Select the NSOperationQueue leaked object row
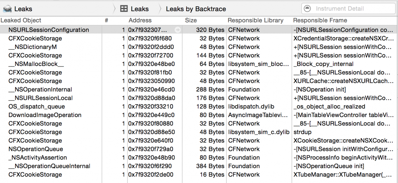This screenshot has width=398, height=183. point(199,149)
